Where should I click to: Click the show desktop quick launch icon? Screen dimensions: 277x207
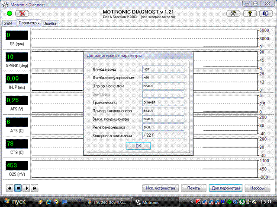tap(64, 202)
